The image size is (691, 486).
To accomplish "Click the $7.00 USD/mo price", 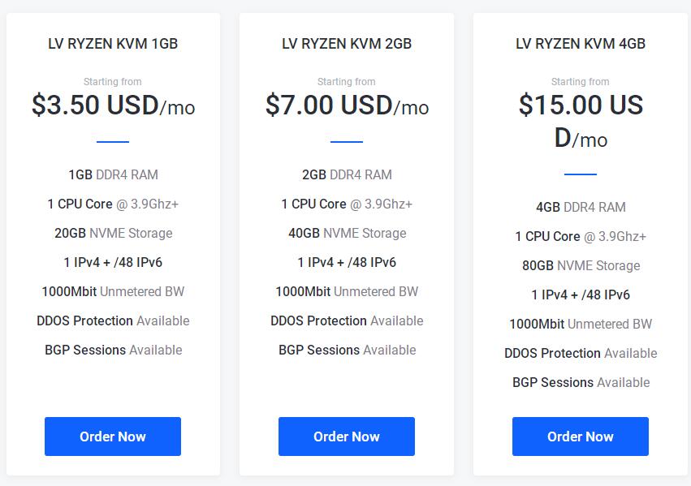I will pyautogui.click(x=347, y=105).
